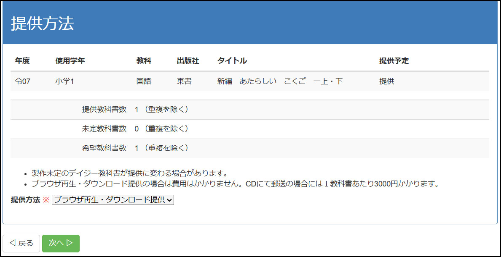This screenshot has height=257, width=501.
Task: Click the green 次へ button
Action: [x=61, y=243]
